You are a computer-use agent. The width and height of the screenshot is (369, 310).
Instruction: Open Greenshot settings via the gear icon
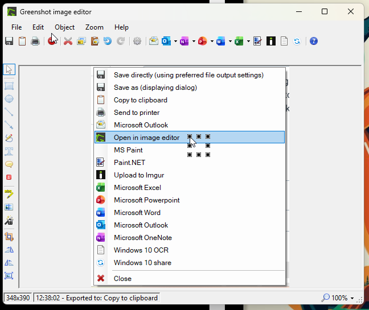point(137,41)
